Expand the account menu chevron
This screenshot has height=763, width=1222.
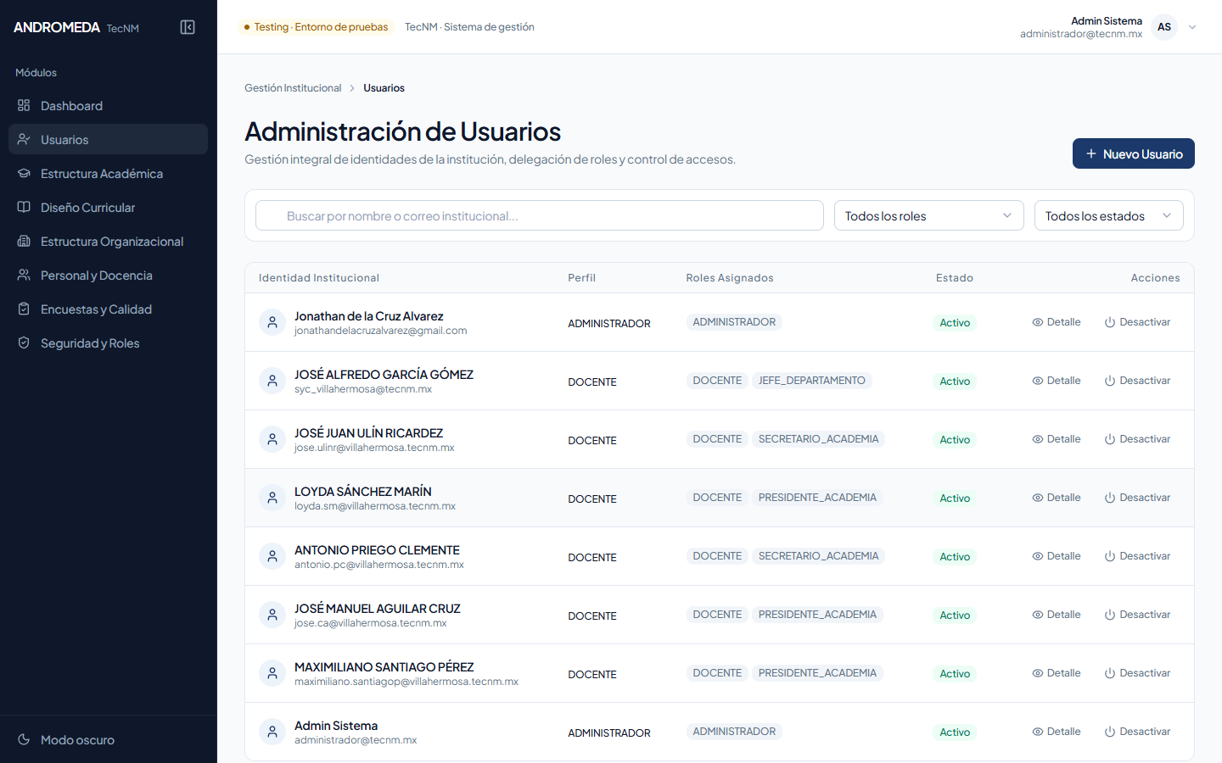1192,27
